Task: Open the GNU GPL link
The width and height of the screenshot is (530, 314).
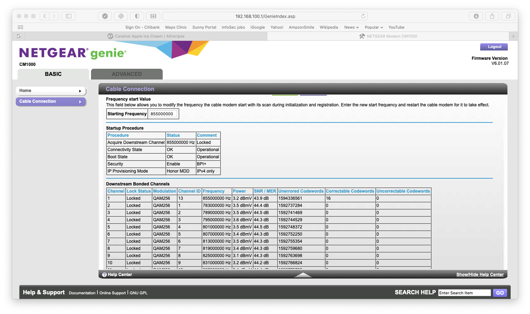Action: (x=139, y=293)
